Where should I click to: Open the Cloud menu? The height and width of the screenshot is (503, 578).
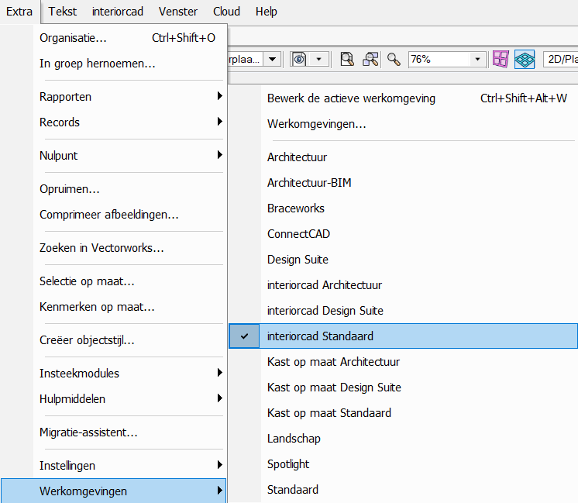click(226, 12)
